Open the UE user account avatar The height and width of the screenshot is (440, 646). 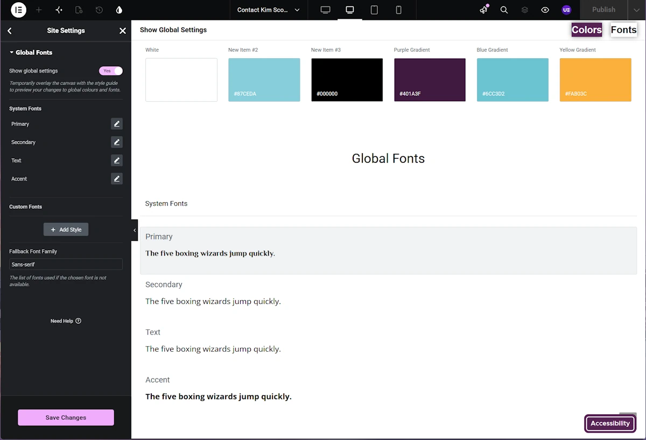[566, 10]
